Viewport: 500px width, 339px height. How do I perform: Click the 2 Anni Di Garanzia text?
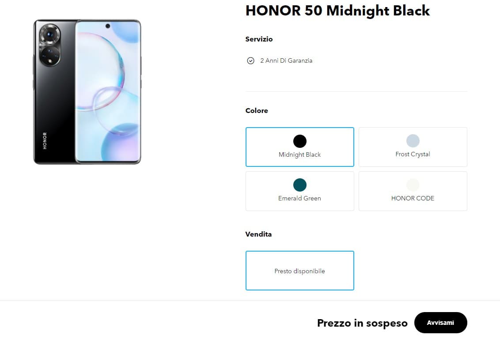[286, 61]
